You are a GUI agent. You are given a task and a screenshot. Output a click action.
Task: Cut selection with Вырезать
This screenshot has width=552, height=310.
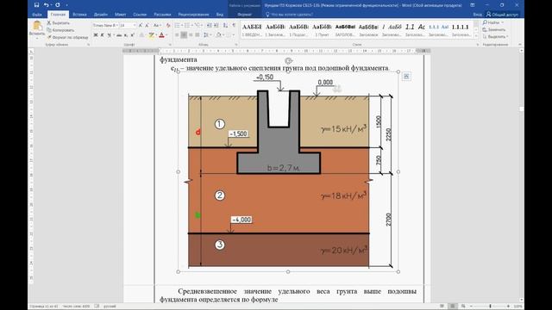tap(58, 23)
